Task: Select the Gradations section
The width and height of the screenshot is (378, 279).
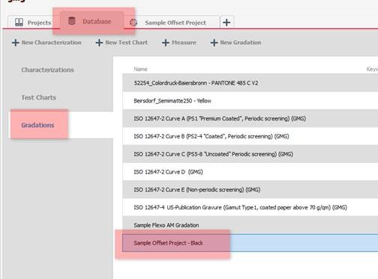Action: pyautogui.click(x=37, y=125)
